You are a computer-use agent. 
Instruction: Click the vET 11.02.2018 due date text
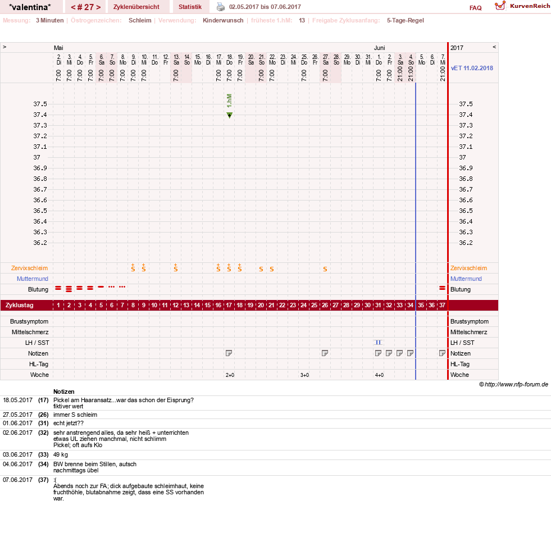[x=472, y=68]
